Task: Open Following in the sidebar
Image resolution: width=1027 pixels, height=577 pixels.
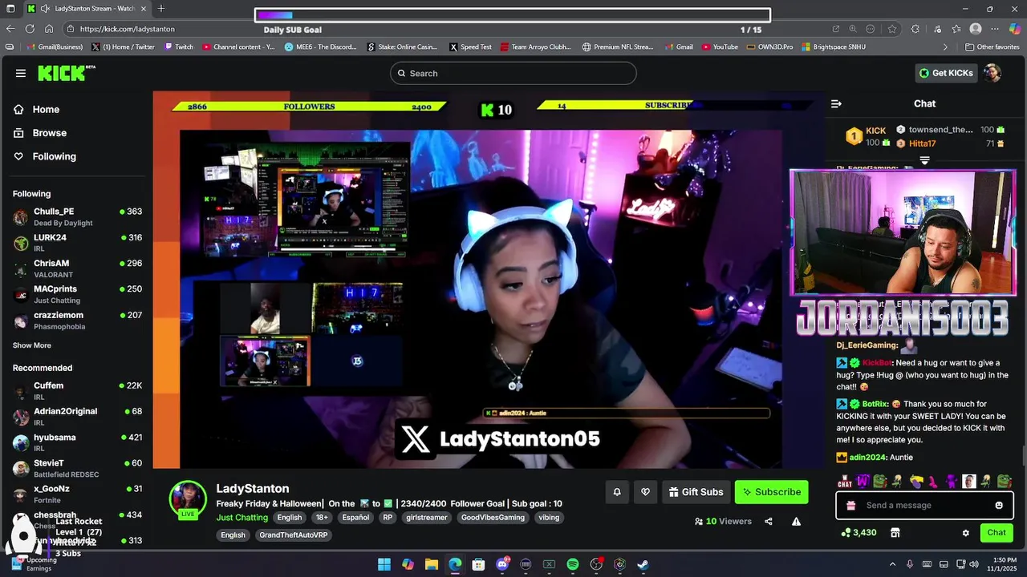Action: (x=45, y=156)
